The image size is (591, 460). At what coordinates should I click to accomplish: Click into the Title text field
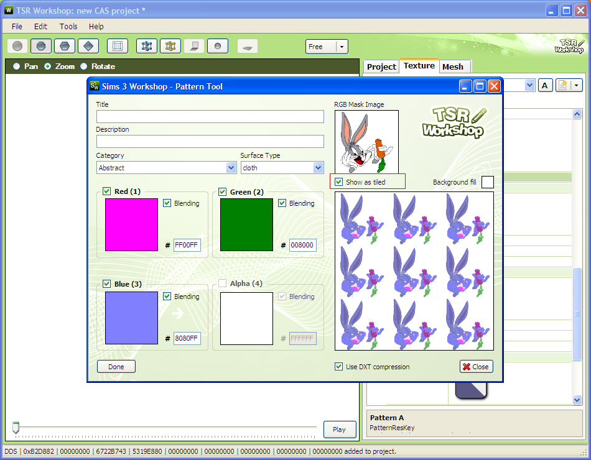pyautogui.click(x=210, y=116)
